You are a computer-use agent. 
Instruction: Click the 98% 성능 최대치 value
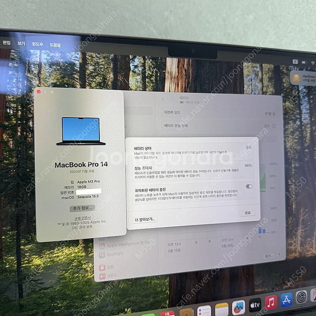coord(248,166)
